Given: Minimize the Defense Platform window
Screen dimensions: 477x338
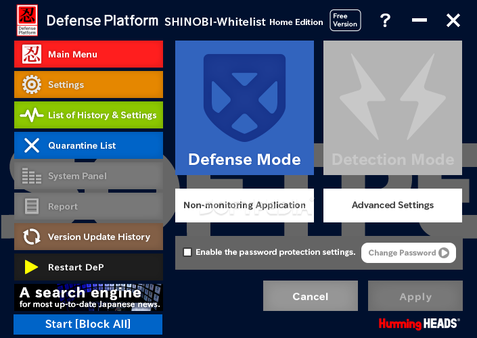Looking at the screenshot, I should [x=419, y=20].
